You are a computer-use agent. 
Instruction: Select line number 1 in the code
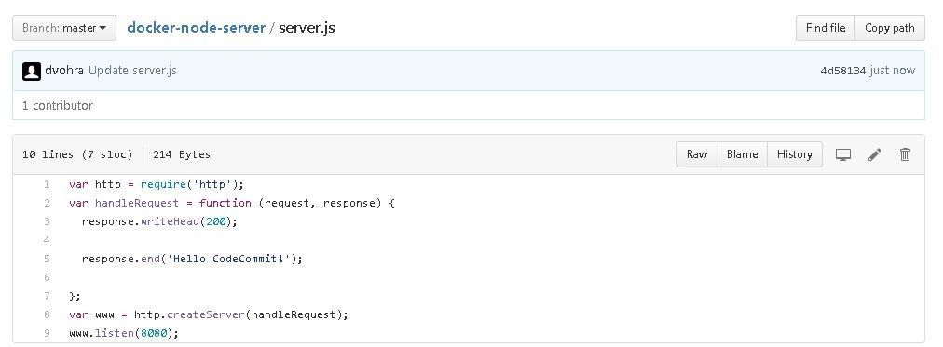click(x=47, y=184)
